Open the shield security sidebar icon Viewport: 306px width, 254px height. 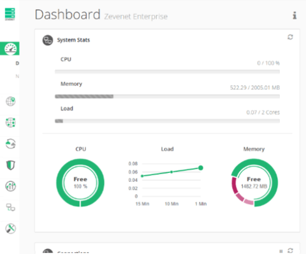point(10,165)
